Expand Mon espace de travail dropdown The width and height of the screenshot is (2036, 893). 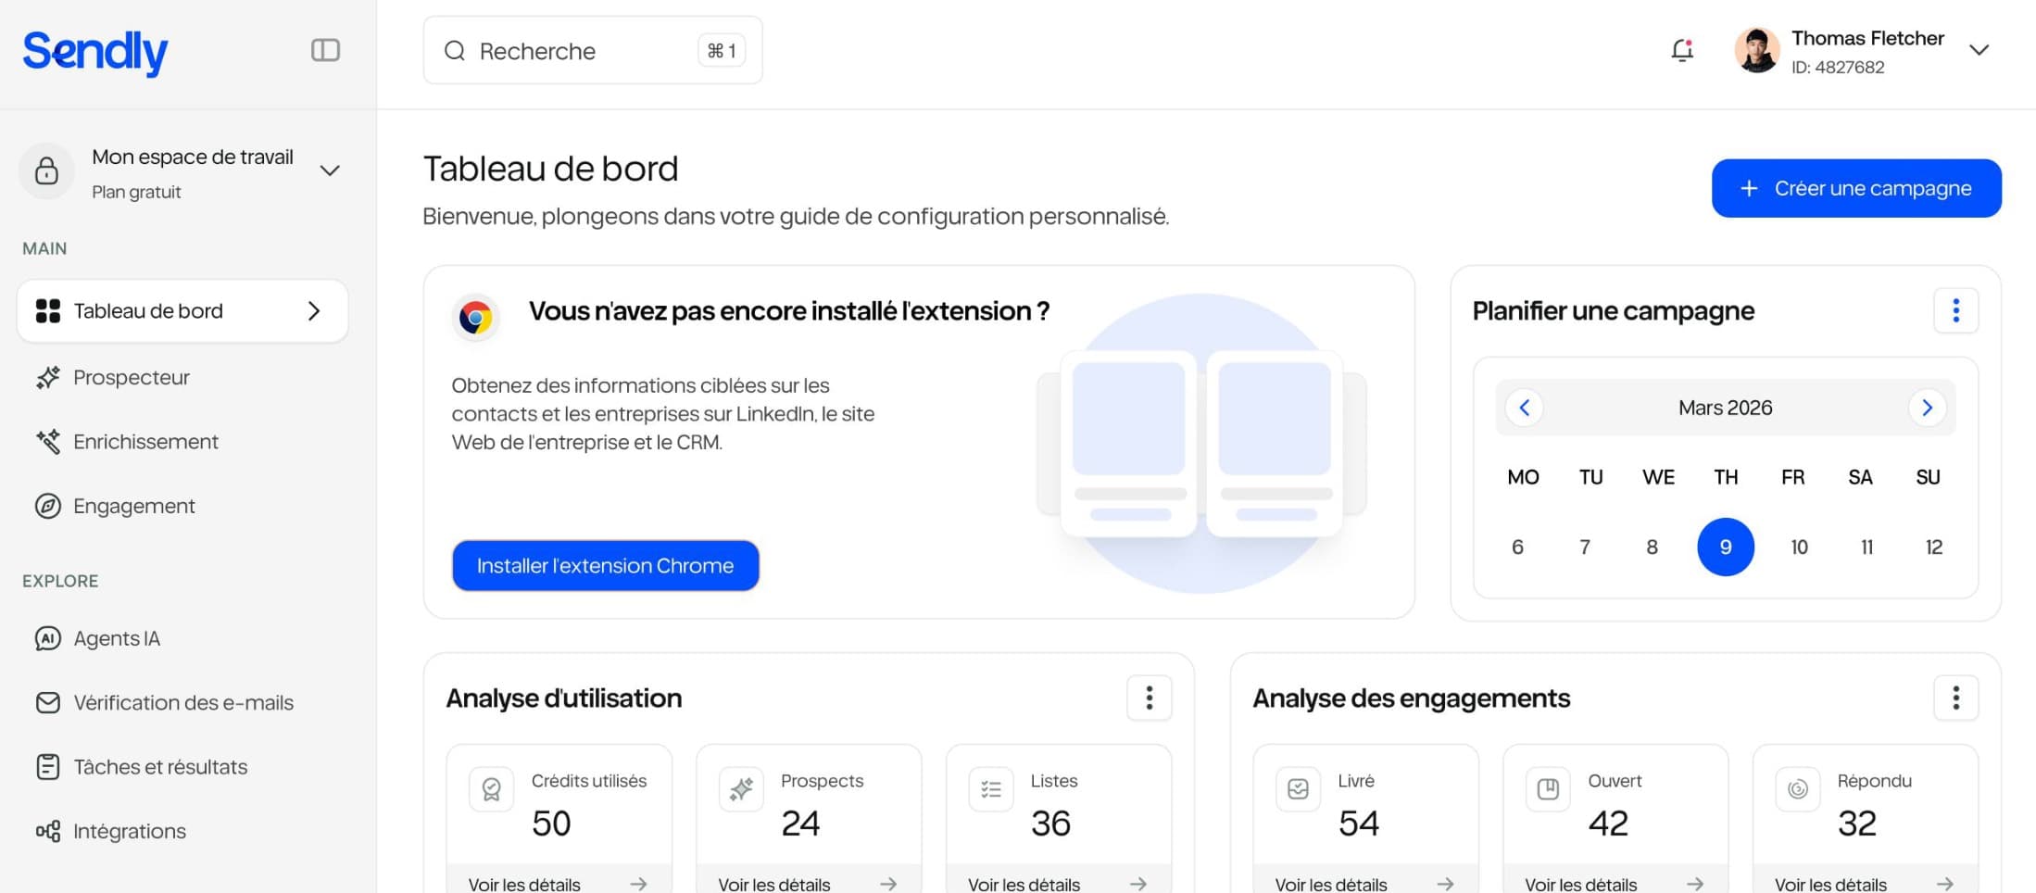[x=330, y=170]
